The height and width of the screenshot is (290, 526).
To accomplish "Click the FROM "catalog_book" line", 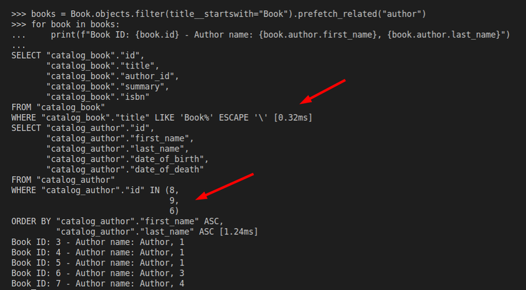I will pyautogui.click(x=58, y=107).
